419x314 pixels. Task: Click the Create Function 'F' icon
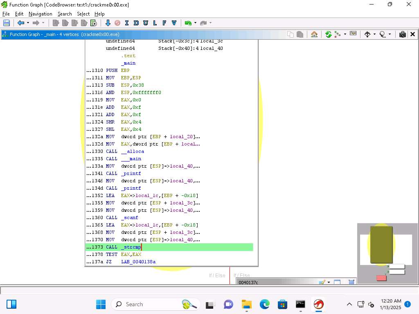coord(164,23)
